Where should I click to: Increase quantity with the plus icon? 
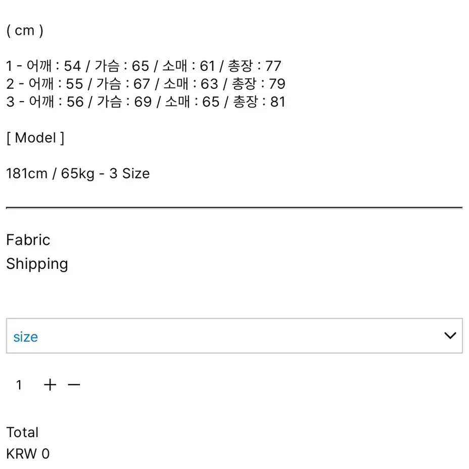[x=50, y=385]
